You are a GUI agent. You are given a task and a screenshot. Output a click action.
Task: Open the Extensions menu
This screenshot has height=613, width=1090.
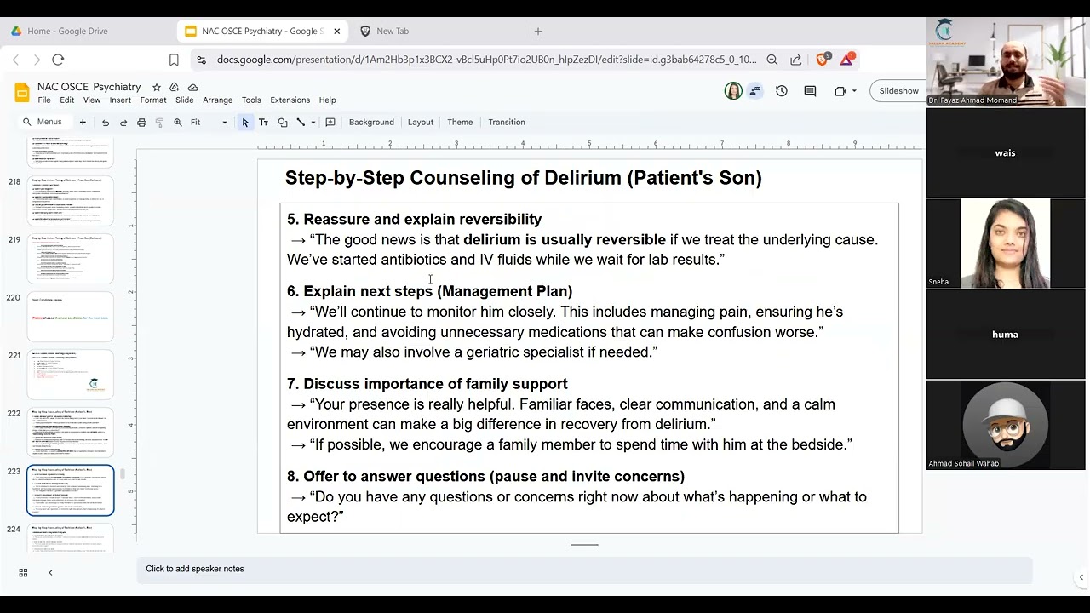pos(290,100)
